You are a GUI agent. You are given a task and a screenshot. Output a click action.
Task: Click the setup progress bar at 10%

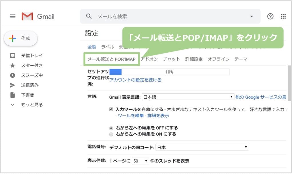[169, 72]
